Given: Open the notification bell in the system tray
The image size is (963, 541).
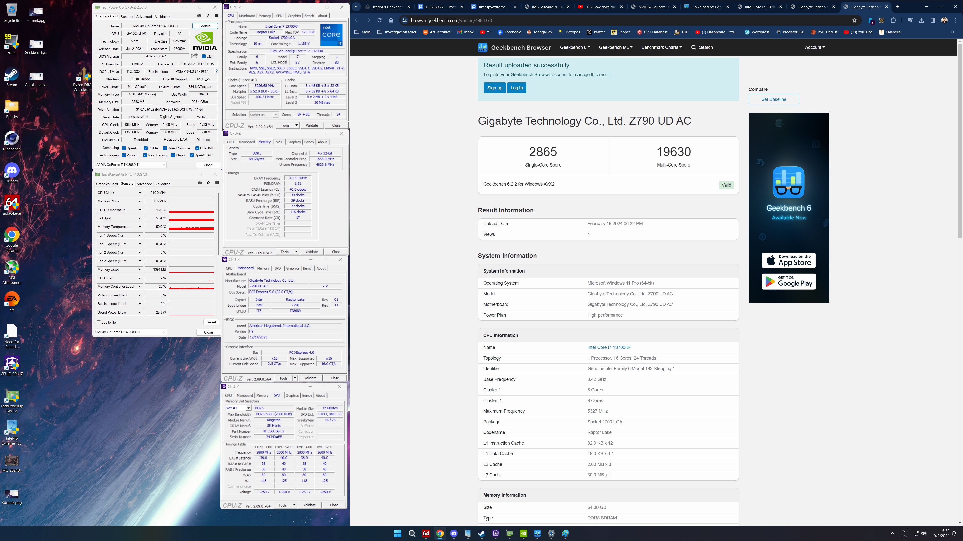Looking at the screenshot, I should tap(954, 533).
